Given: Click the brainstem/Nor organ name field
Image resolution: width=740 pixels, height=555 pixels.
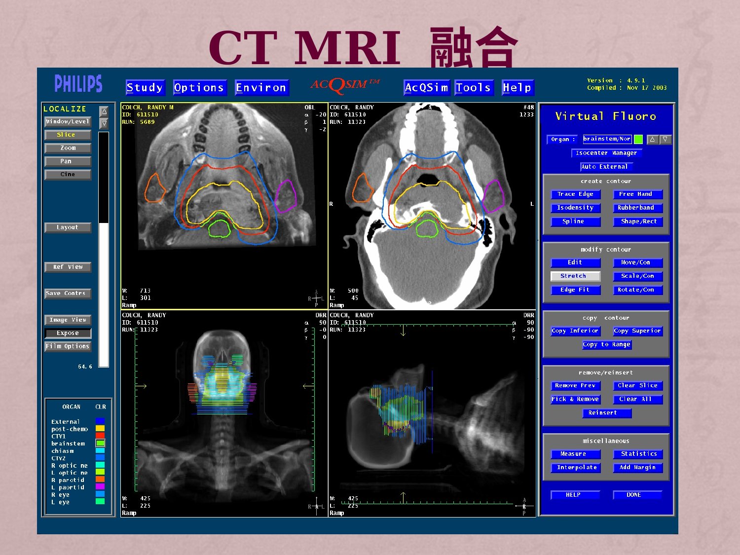Looking at the screenshot, I should click(x=607, y=139).
